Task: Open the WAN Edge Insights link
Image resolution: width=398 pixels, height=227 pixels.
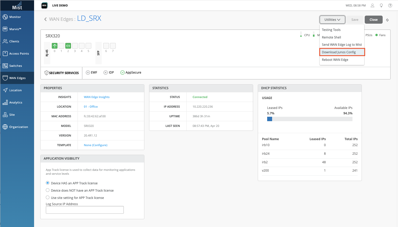Action: 97,97
